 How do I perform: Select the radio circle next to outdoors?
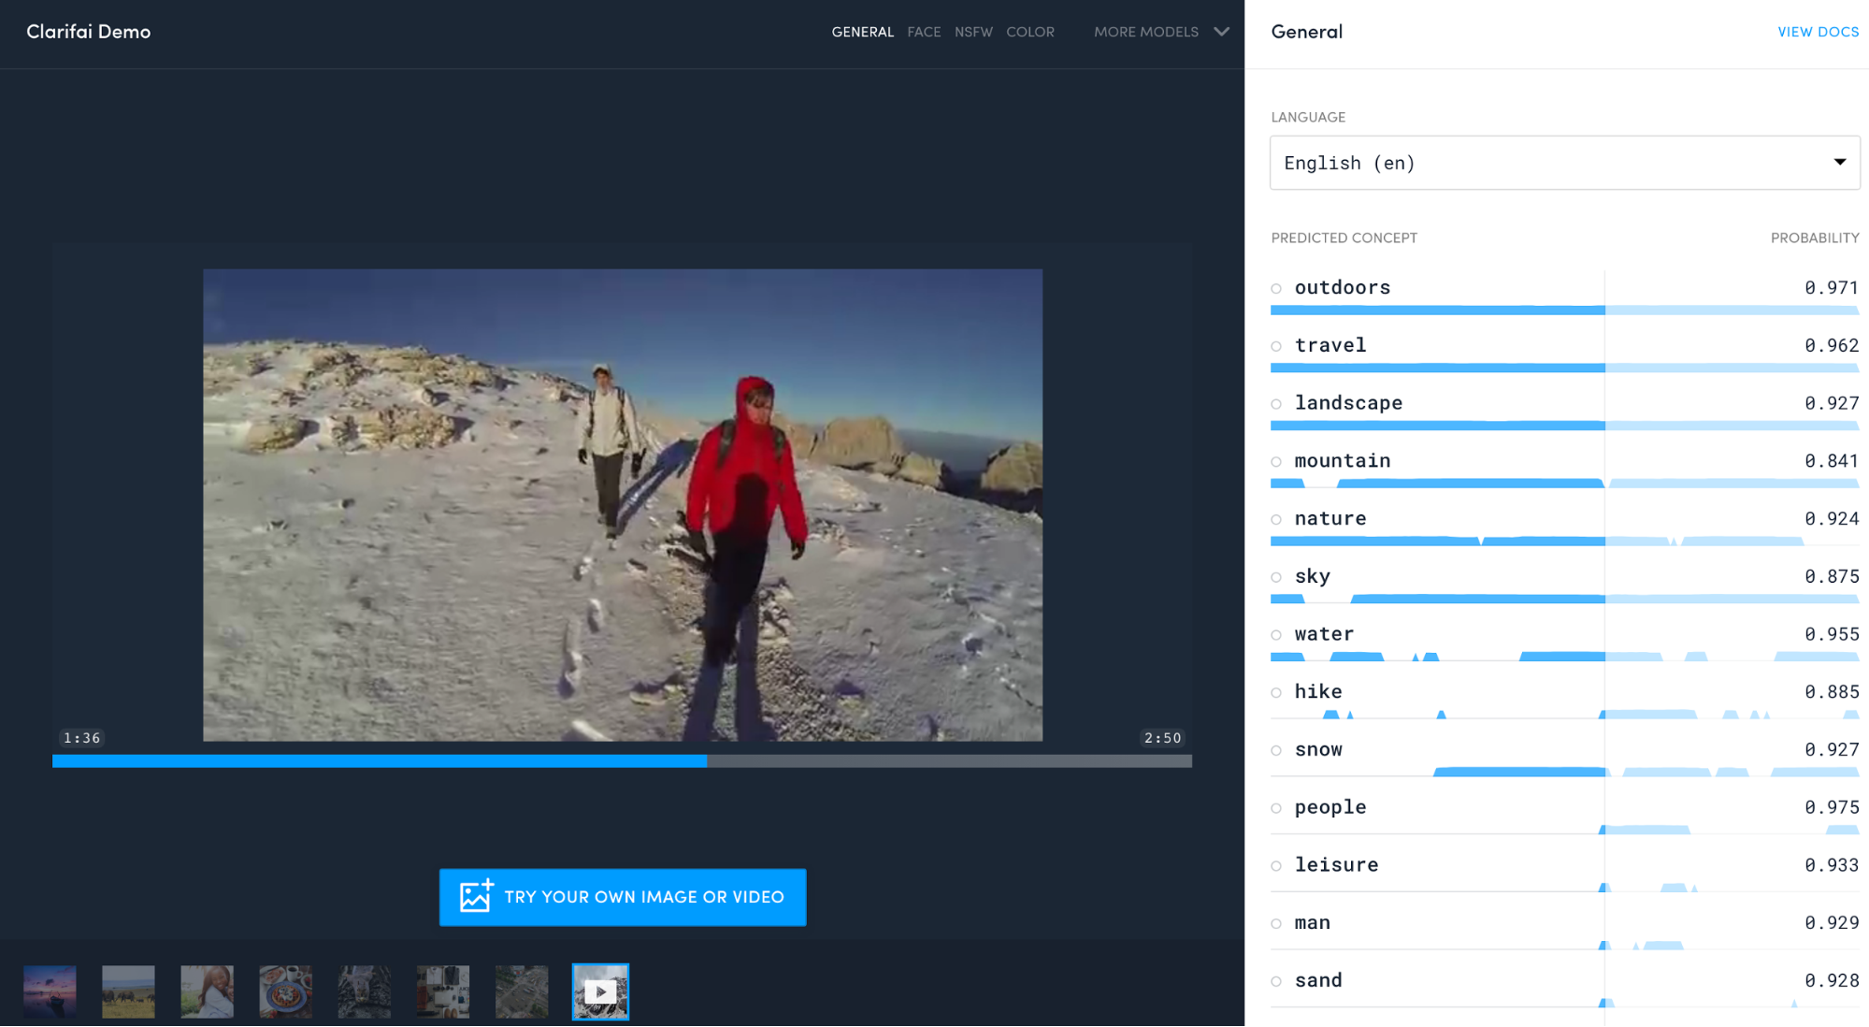[1276, 288]
